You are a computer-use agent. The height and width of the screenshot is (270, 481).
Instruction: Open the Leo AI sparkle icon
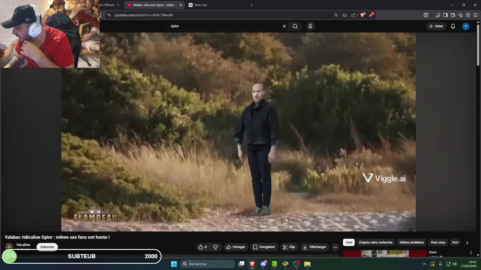coord(460,15)
